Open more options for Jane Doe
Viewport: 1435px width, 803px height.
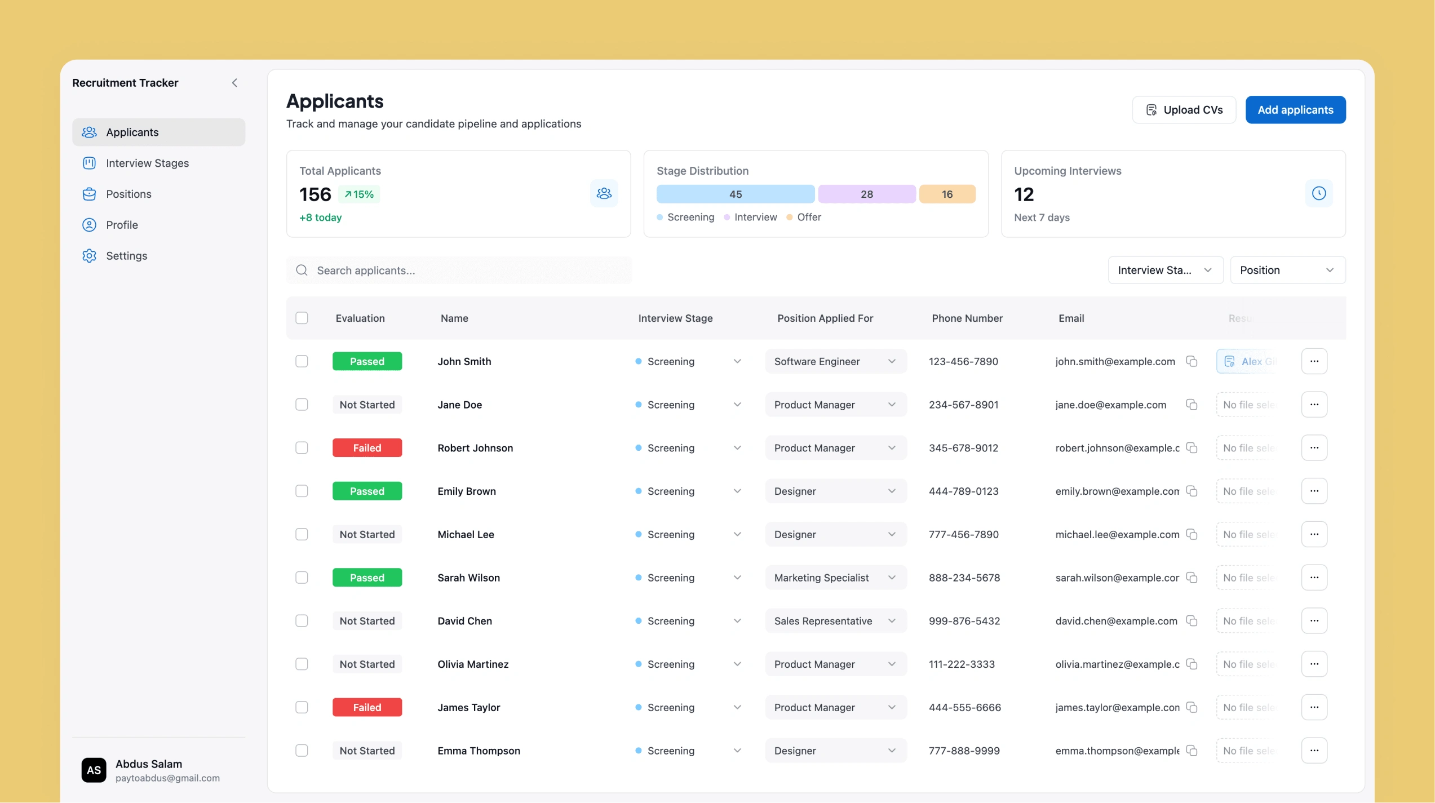click(1314, 405)
